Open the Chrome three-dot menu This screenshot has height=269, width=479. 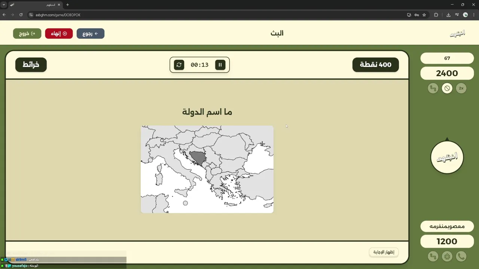point(474,15)
